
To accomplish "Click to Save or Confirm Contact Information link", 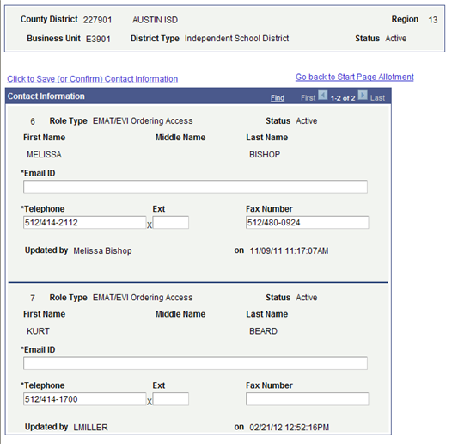I will (x=92, y=79).
